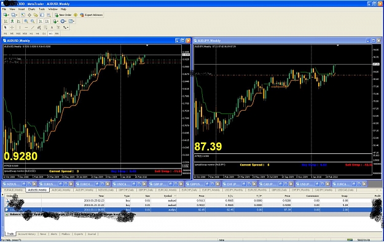Select the crosshair tool
Screen dimensions: 384x243
pos(12,28)
